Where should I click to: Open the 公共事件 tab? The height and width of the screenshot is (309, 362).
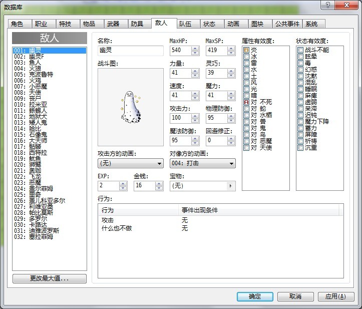[287, 24]
